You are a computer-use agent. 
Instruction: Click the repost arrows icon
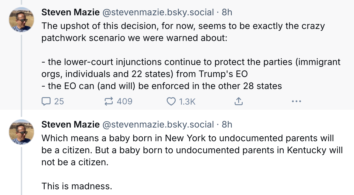(x=109, y=102)
